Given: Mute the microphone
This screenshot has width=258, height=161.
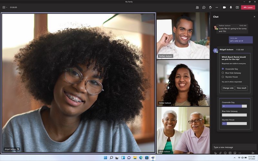Looking at the screenshot, I should [231, 7].
